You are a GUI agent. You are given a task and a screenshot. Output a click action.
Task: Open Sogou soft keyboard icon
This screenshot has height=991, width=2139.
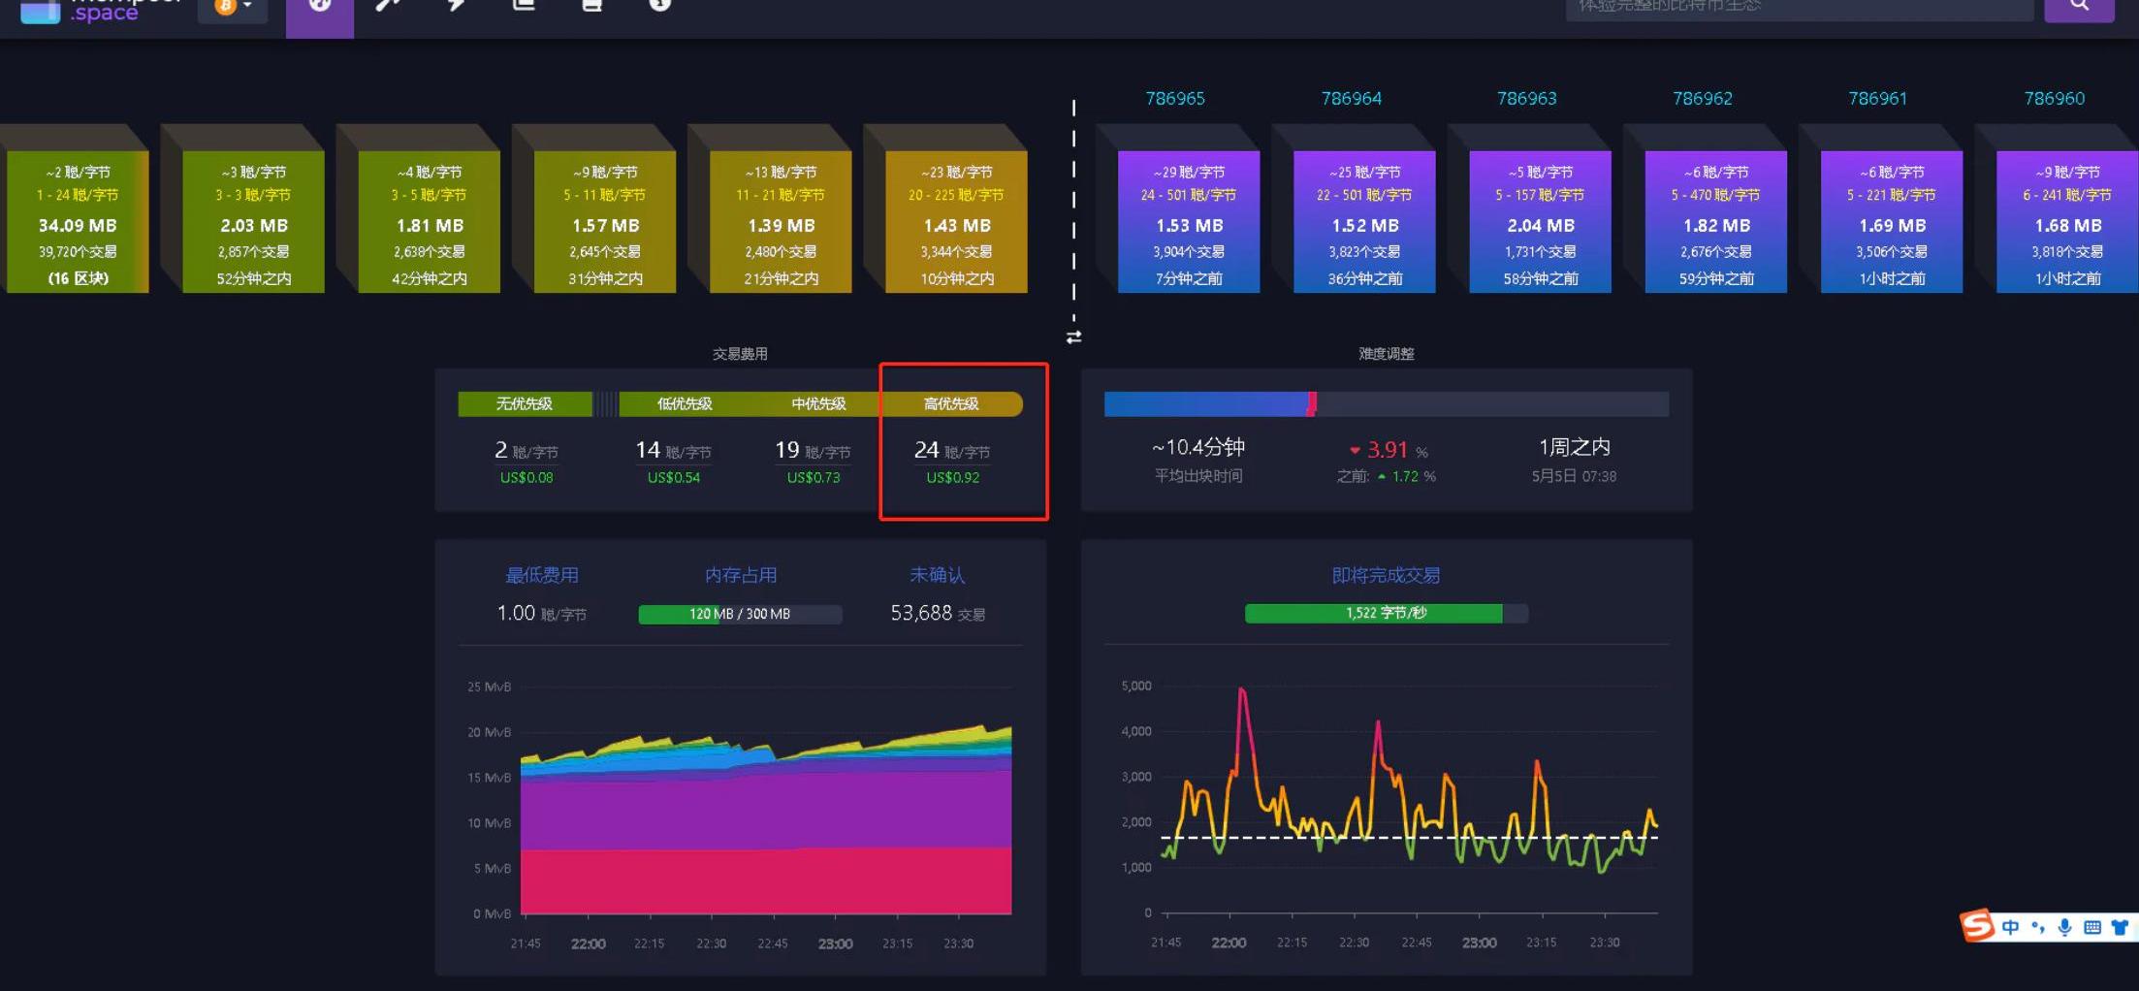pyautogui.click(x=2092, y=927)
